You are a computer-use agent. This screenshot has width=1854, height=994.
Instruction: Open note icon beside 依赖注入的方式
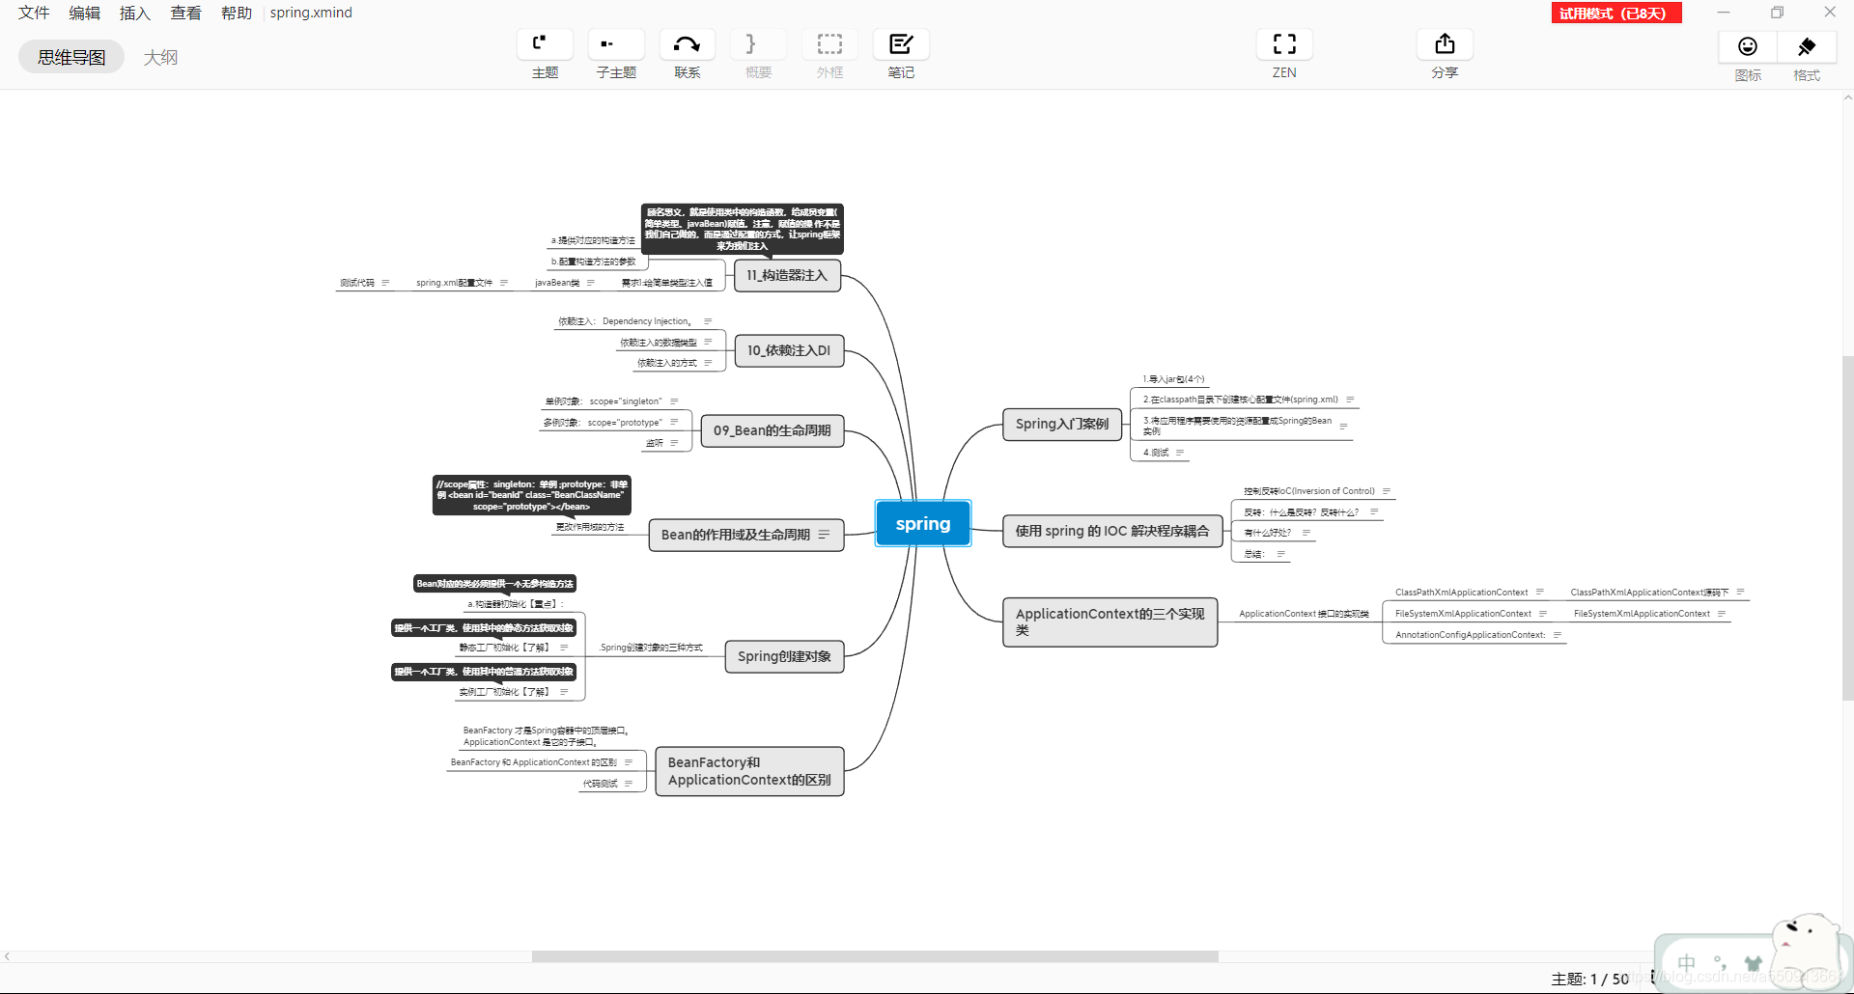coord(708,363)
